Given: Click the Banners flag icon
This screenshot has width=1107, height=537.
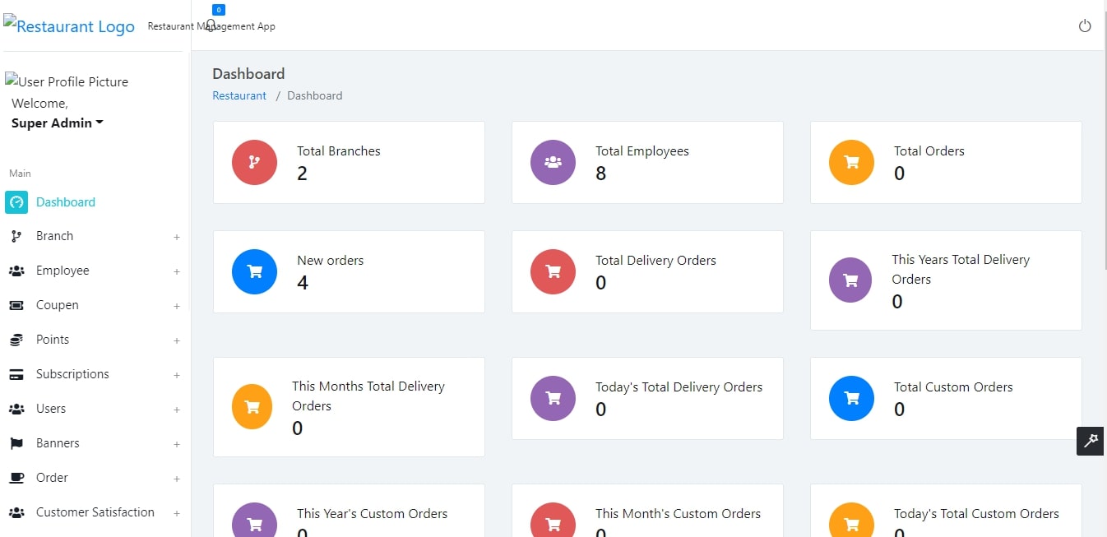Looking at the screenshot, I should tap(16, 443).
